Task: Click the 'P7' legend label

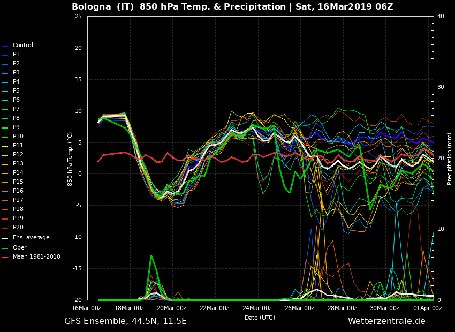Action: 16,109
